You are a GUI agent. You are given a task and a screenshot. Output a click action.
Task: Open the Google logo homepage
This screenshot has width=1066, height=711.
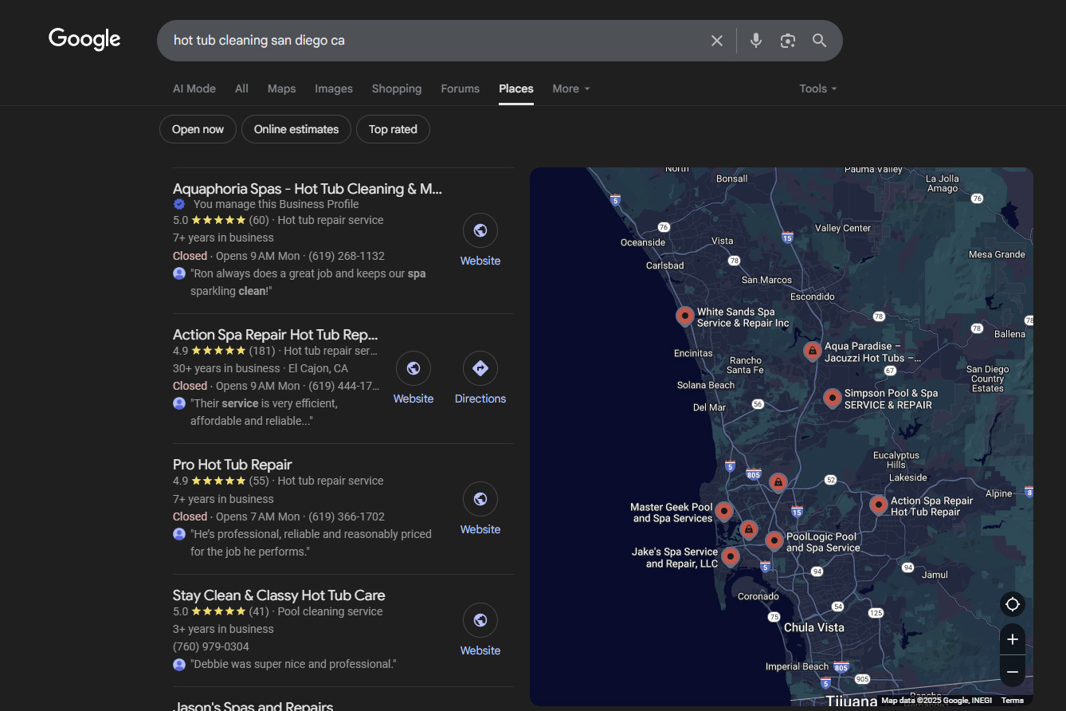pyautogui.click(x=84, y=39)
